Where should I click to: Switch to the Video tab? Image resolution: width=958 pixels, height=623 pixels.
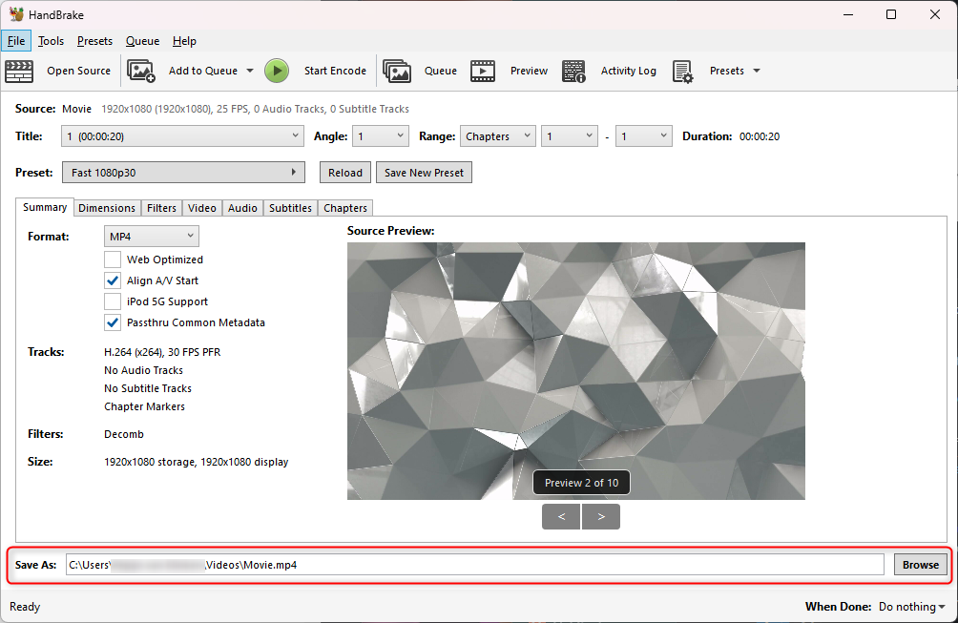[x=201, y=208]
